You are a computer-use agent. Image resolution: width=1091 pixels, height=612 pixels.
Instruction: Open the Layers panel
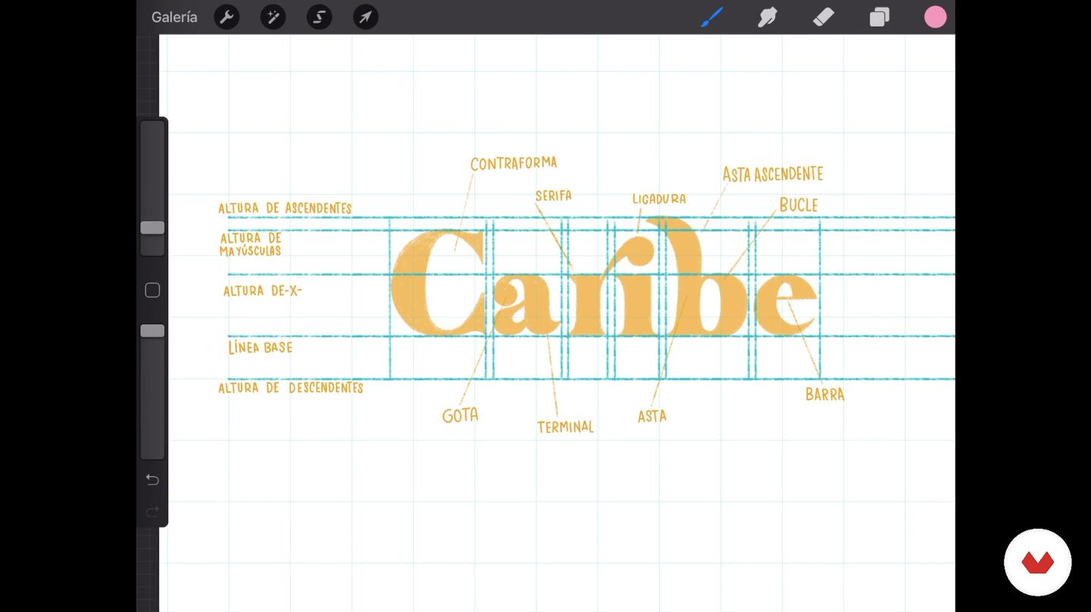(x=880, y=17)
